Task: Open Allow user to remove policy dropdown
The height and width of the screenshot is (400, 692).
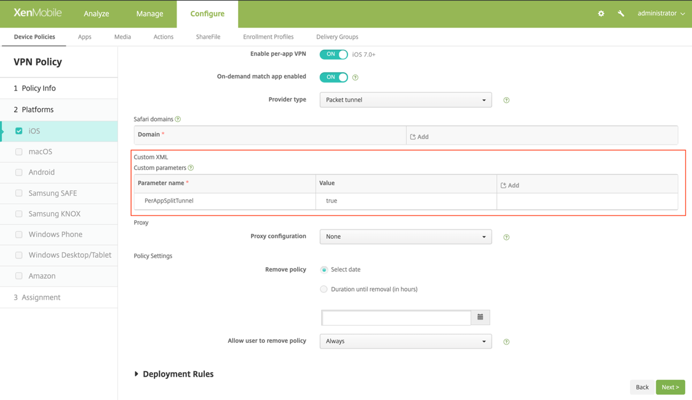Action: (x=405, y=342)
